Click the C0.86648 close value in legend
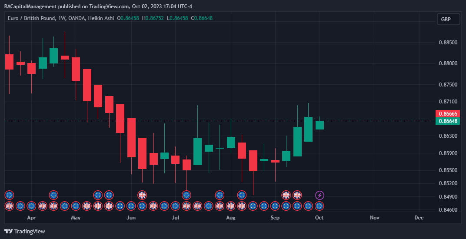The height and width of the screenshot is (239, 466). click(x=202, y=18)
